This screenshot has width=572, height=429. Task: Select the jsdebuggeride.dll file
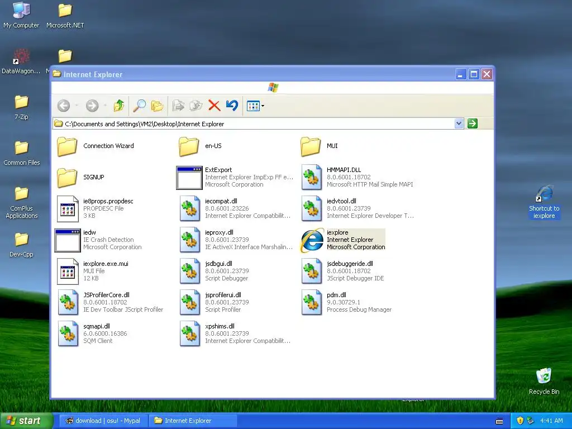pos(342,271)
